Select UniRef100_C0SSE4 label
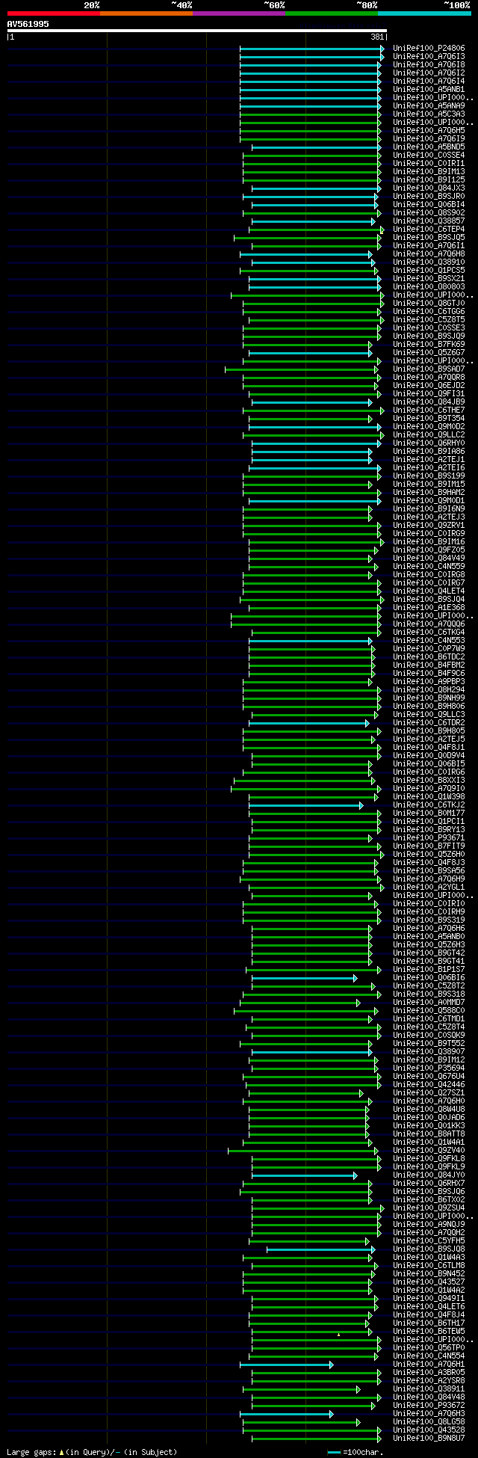This screenshot has height=1458, width=478. [x=429, y=155]
